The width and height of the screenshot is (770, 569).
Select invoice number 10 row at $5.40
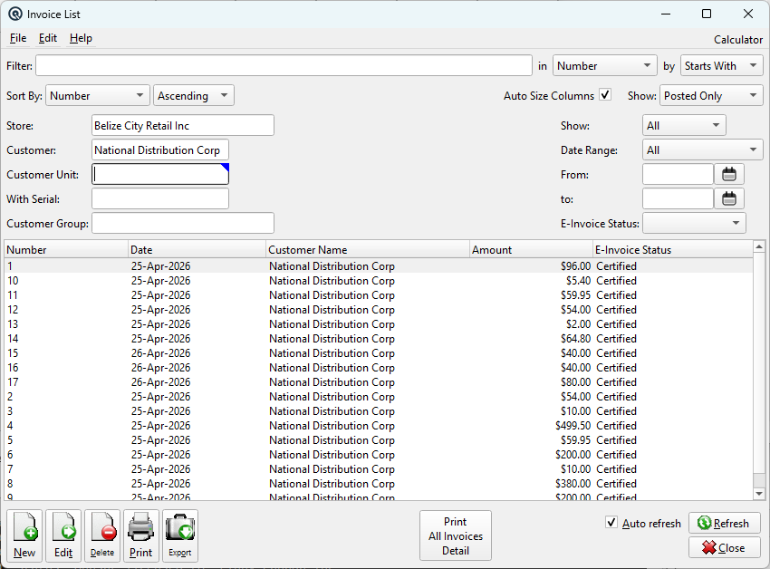click(x=378, y=281)
